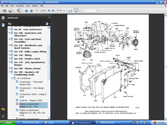Viewport: 167px width, 125px height.
Task: Click the Print toolbar icon
Action: coord(4,11)
